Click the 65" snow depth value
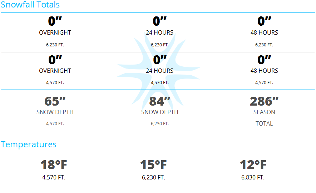Image resolution: width=316 pixels, height=193 pixels. pos(55,101)
